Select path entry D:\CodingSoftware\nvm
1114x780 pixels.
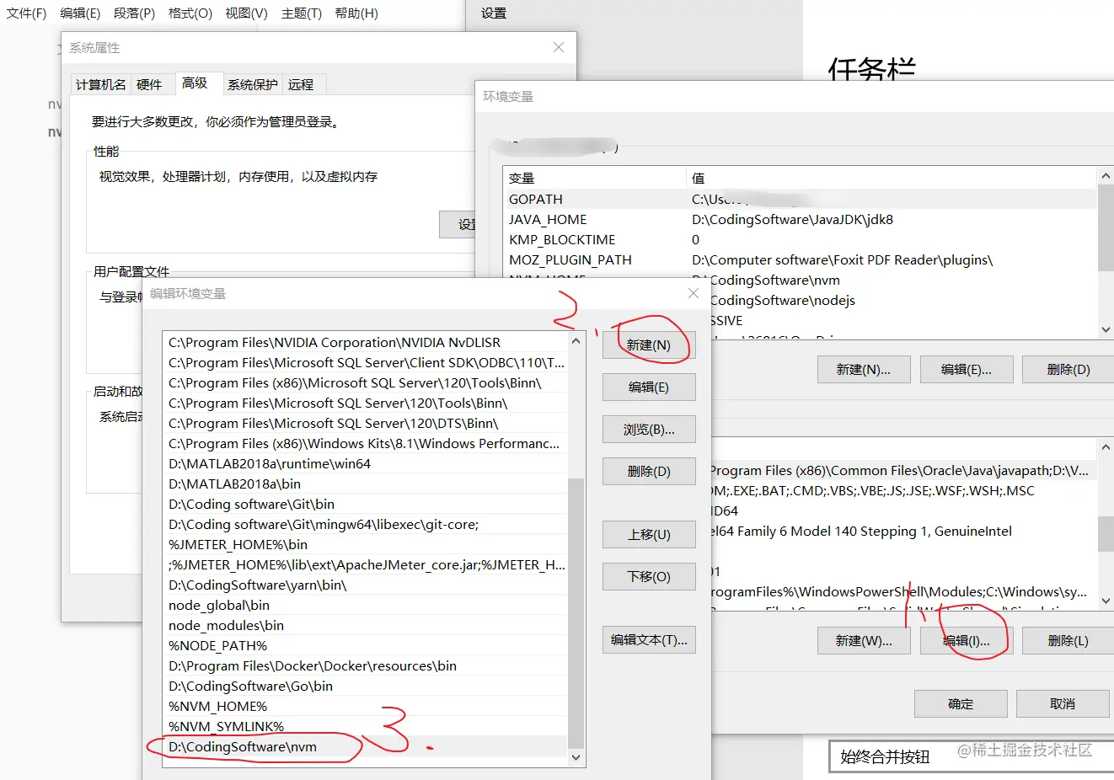coord(366,747)
